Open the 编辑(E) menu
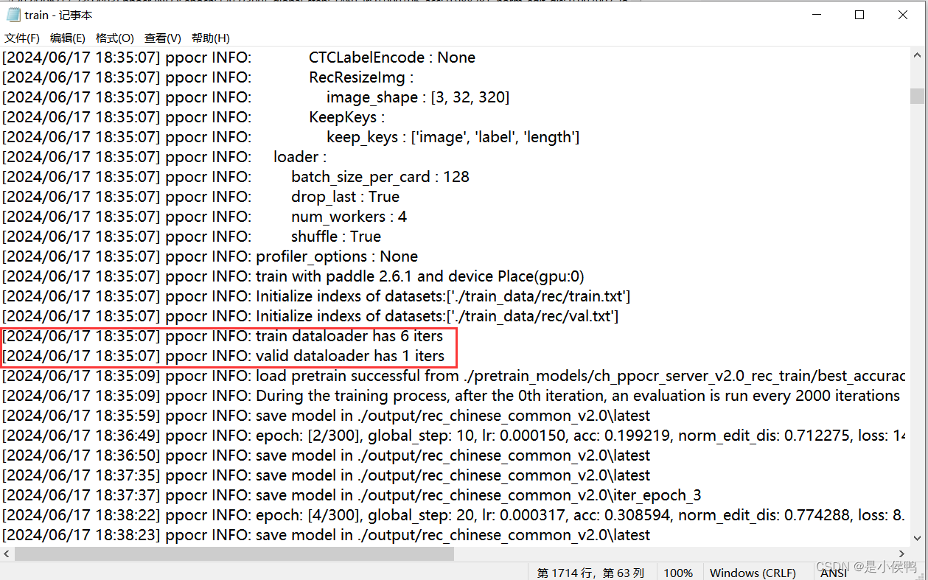This screenshot has height=580, width=928. (67, 38)
